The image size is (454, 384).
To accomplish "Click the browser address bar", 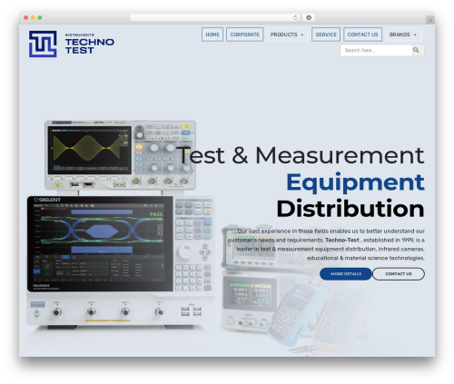I will pyautogui.click(x=215, y=18).
